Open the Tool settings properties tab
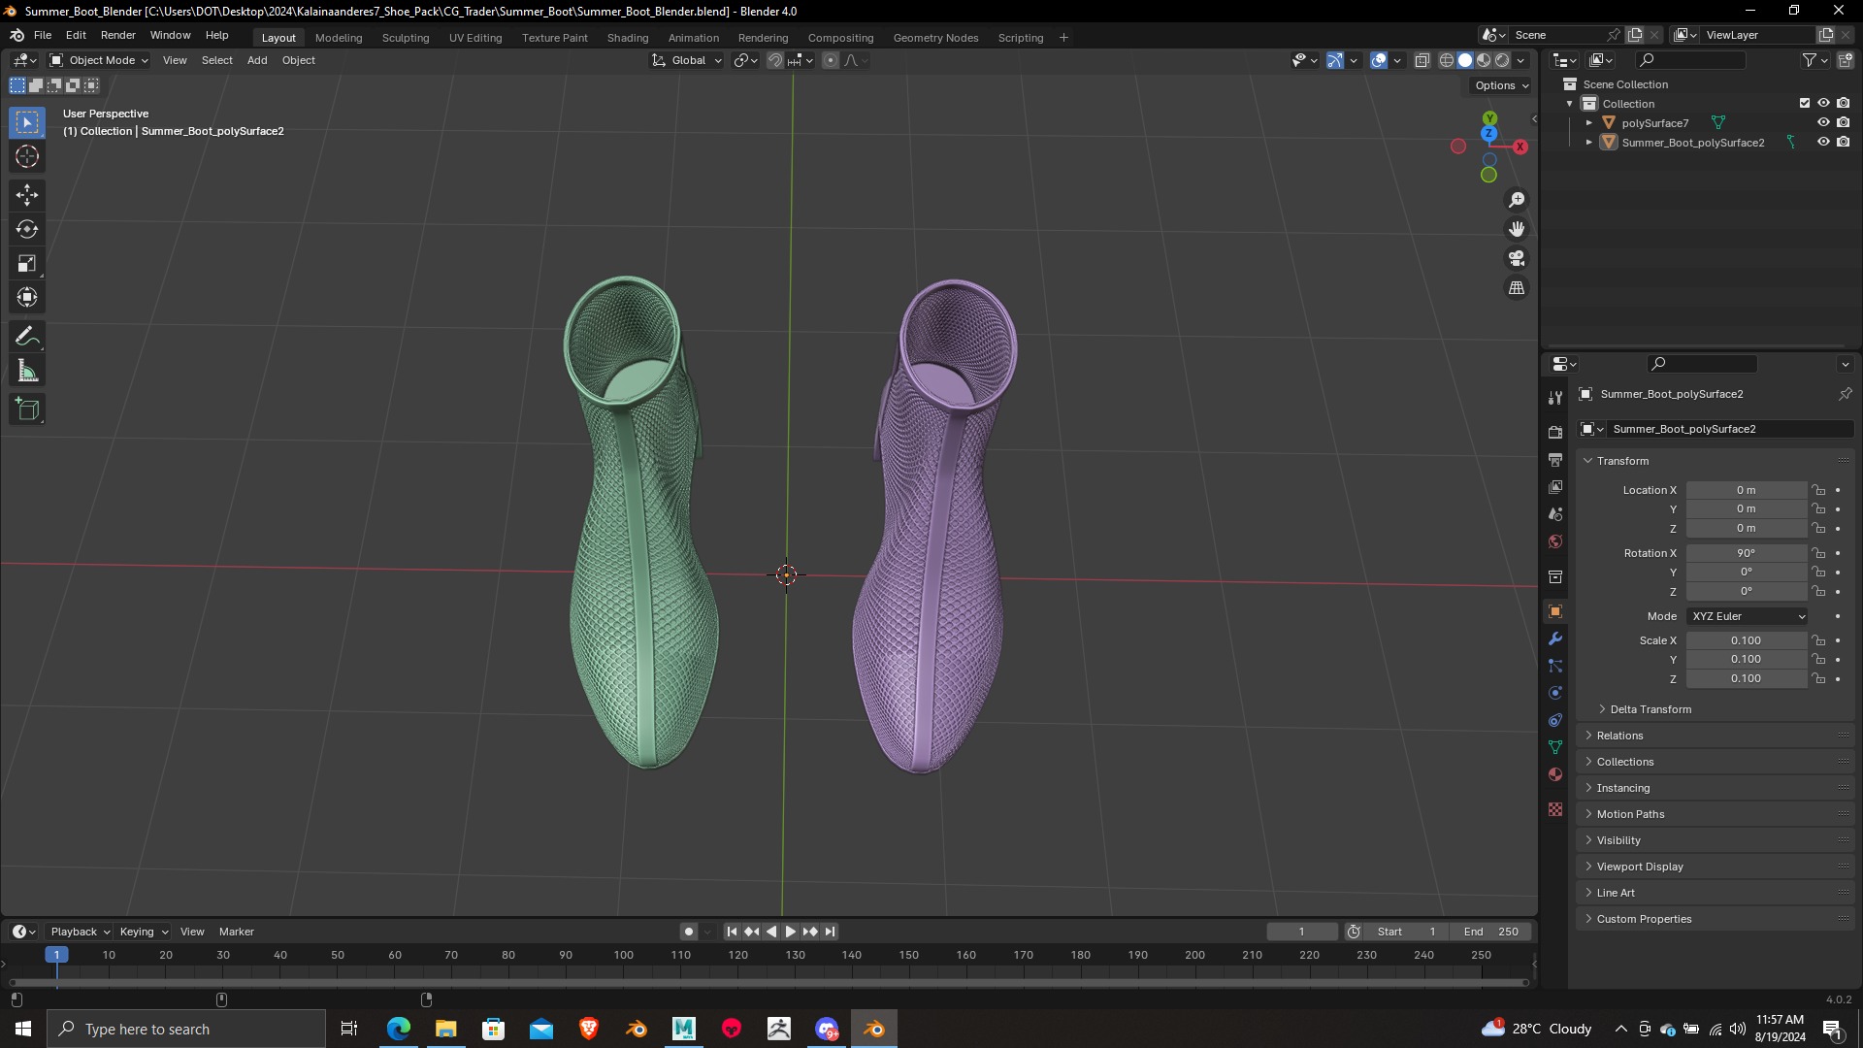Viewport: 1863px width, 1048px height. [x=1555, y=397]
